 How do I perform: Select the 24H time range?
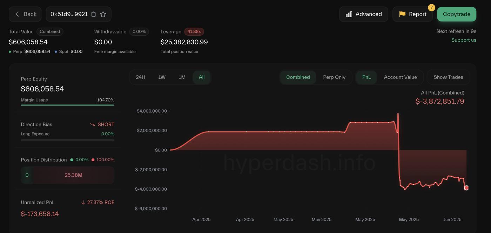[141, 77]
